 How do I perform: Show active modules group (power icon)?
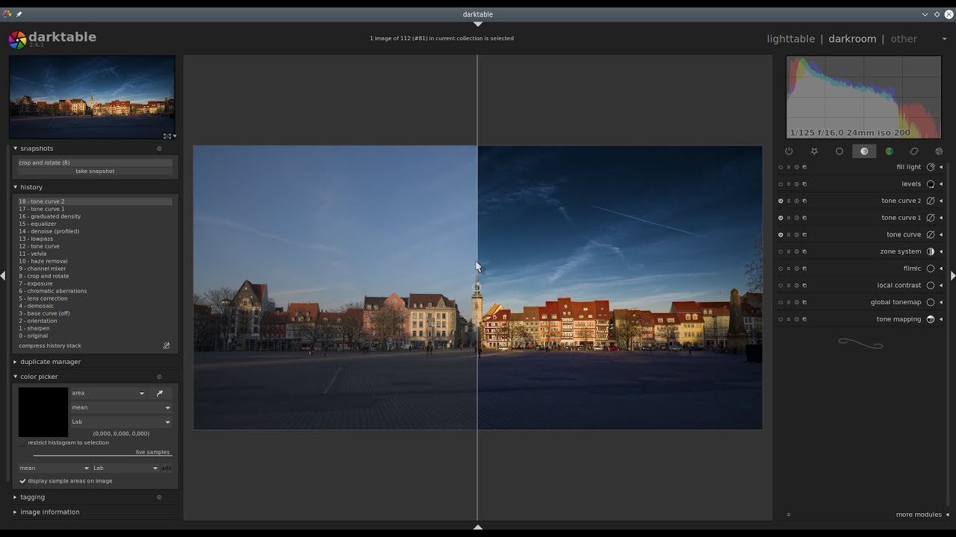tap(789, 151)
